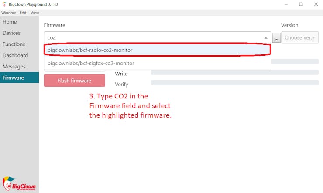Click the browse file ellipsis button
Image resolution: width=323 pixels, height=193 pixels.
click(276, 38)
